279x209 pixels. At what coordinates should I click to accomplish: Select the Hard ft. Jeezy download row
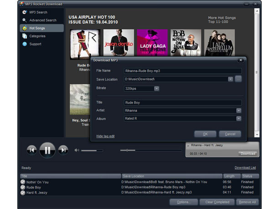139,193
